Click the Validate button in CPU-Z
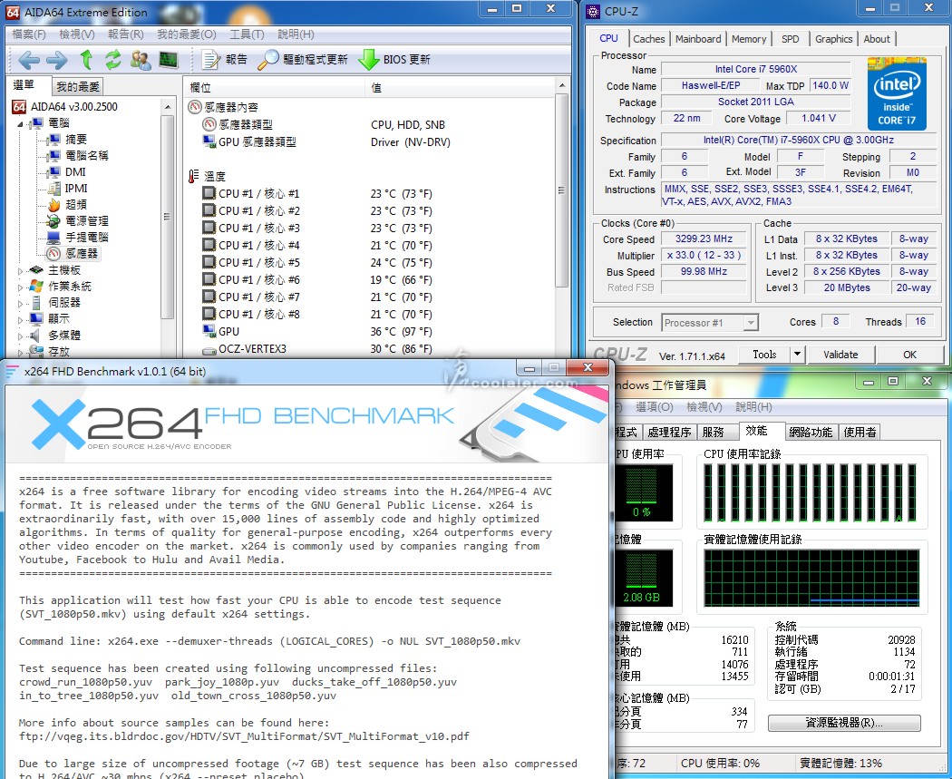Image resolution: width=952 pixels, height=779 pixels. click(840, 354)
